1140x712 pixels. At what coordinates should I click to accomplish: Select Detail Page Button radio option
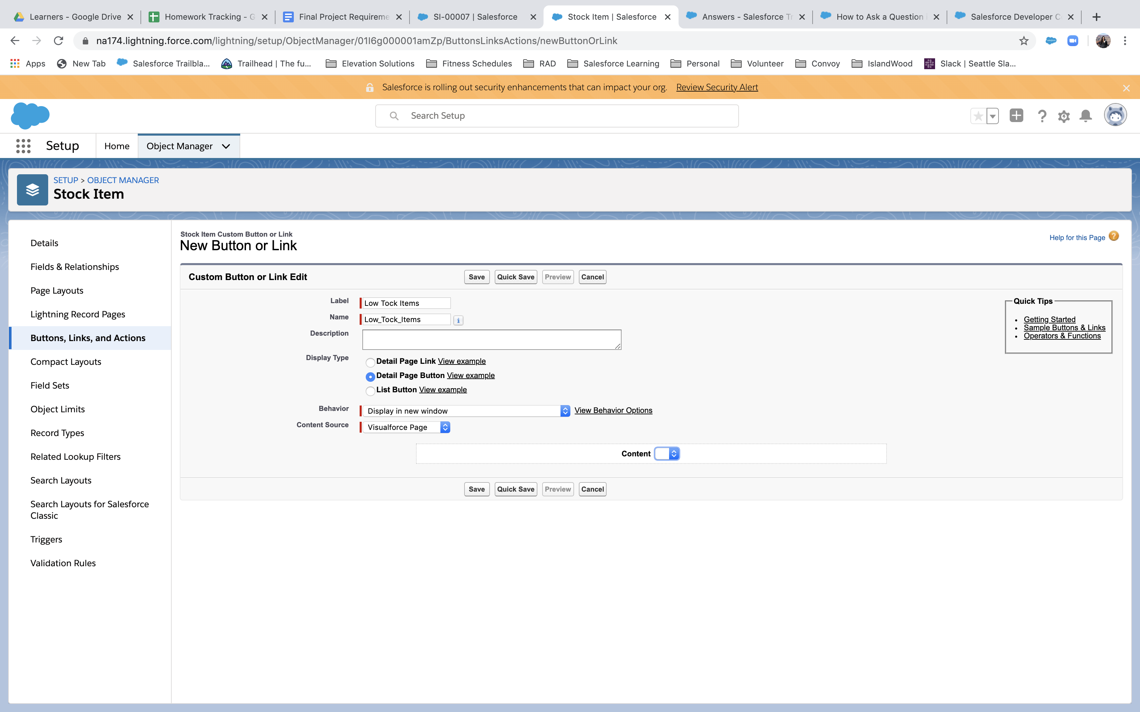click(x=370, y=376)
